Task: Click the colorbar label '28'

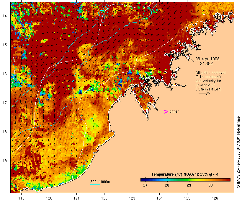Action: (x=167, y=185)
